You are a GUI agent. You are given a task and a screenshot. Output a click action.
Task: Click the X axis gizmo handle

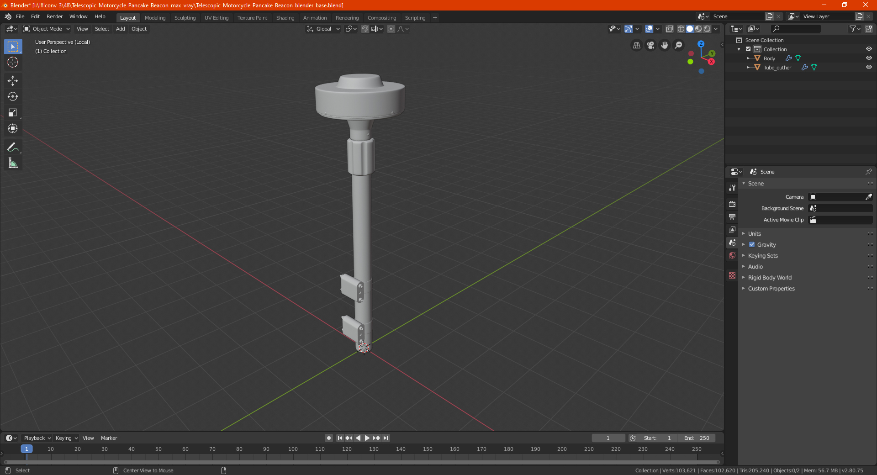711,62
